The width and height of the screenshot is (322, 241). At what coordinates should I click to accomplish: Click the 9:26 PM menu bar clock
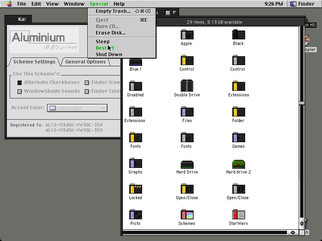coord(274,4)
